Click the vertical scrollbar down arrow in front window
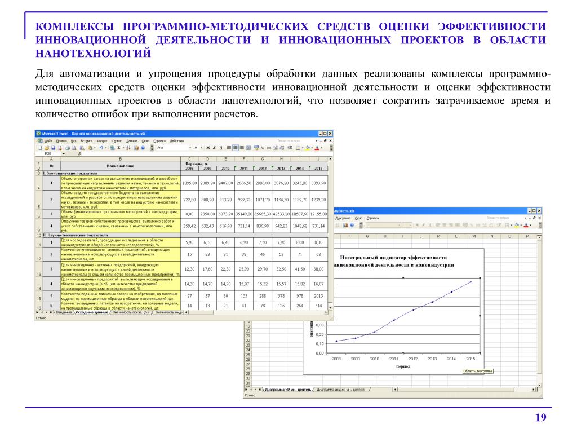The width and height of the screenshot is (577, 433). pyautogui.click(x=330, y=307)
